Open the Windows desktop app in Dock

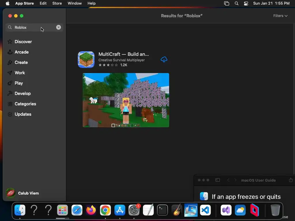point(191,210)
